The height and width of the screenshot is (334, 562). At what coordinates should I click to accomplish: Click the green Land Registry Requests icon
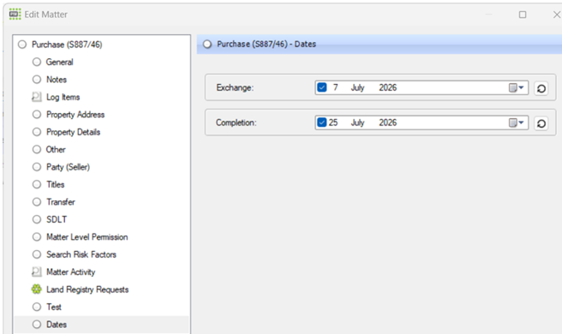coord(37,289)
